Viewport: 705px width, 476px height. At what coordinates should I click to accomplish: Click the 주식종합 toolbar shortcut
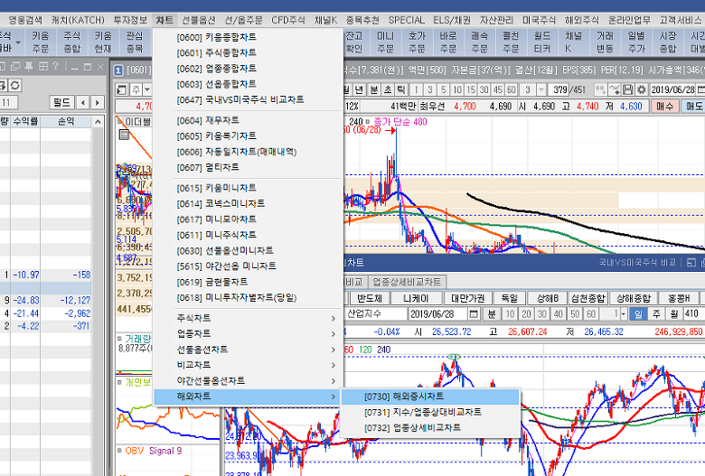[x=72, y=42]
